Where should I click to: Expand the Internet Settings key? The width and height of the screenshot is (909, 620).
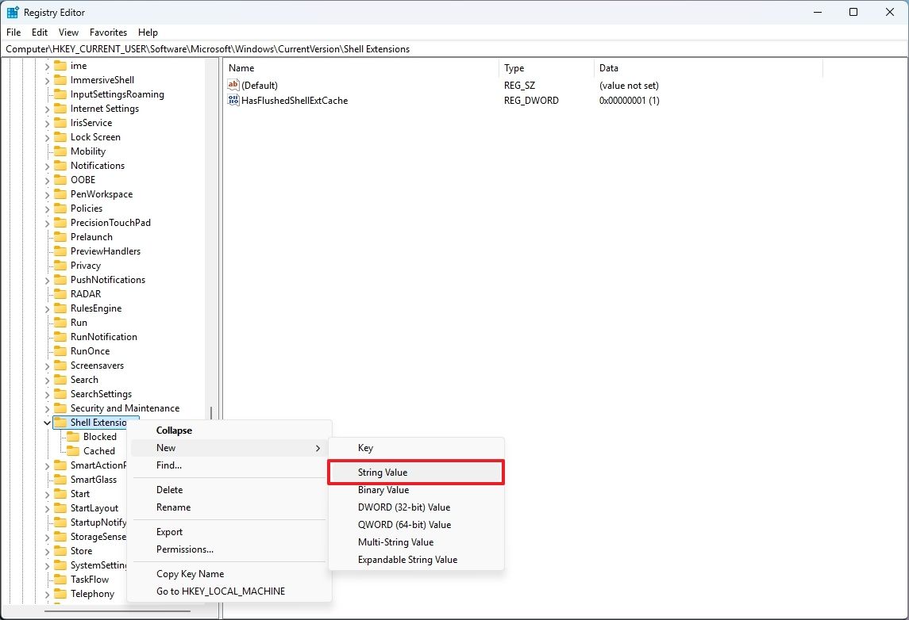(x=48, y=108)
